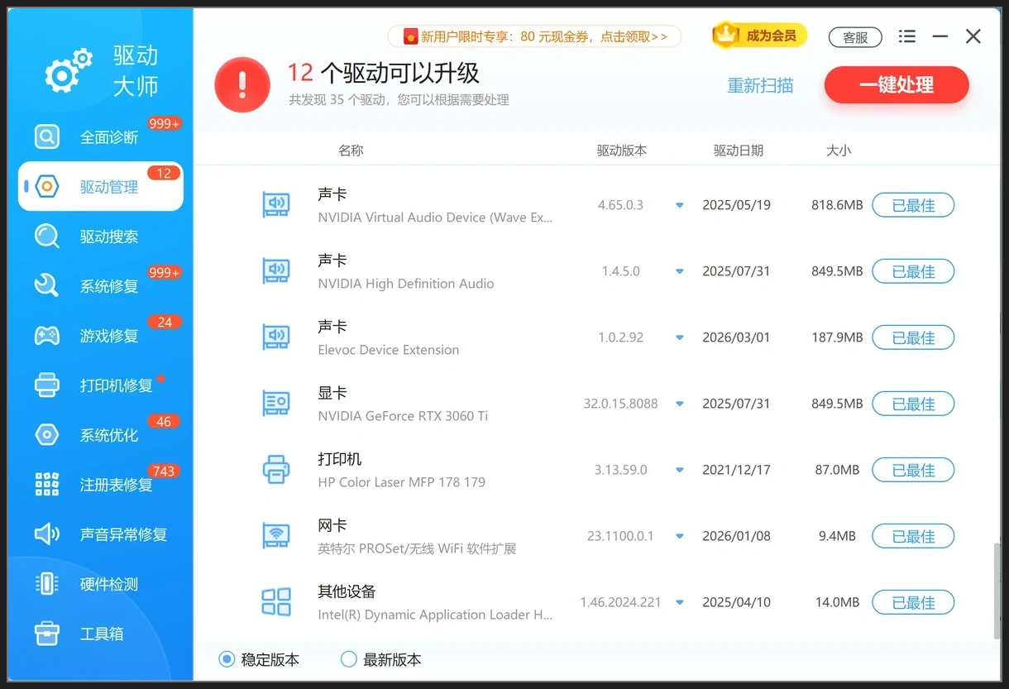Image resolution: width=1009 pixels, height=689 pixels.
Task: Click sound card icon for NVIDIA High Definition Audio
Action: coord(276,270)
